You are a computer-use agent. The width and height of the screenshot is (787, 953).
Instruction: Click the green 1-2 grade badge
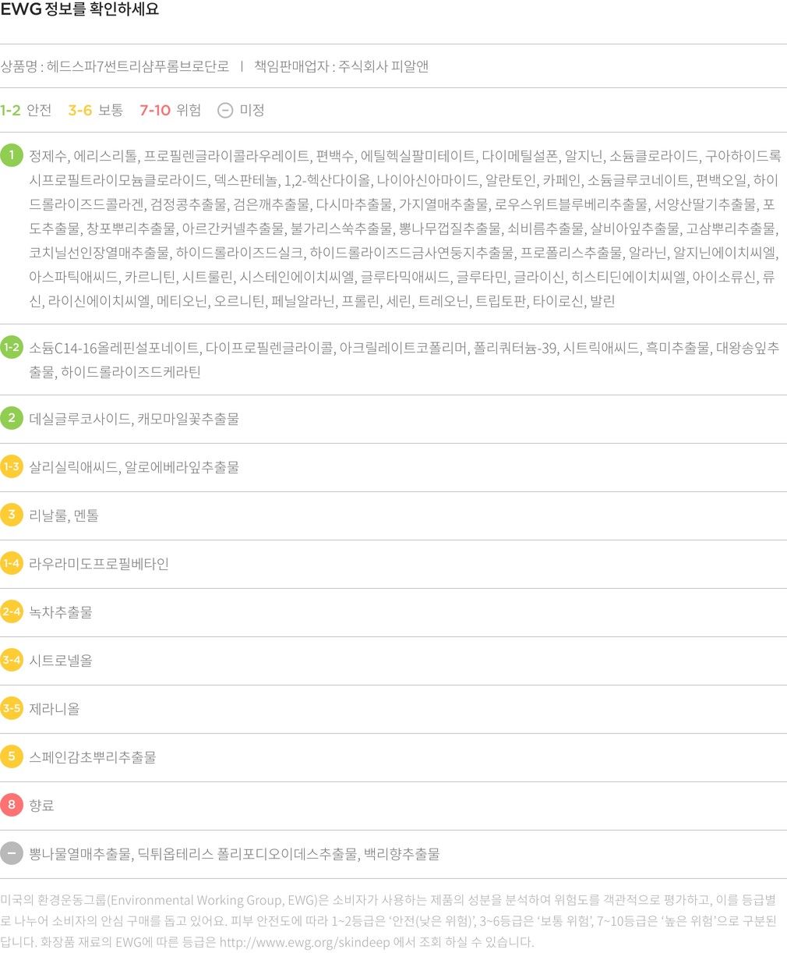[12, 347]
